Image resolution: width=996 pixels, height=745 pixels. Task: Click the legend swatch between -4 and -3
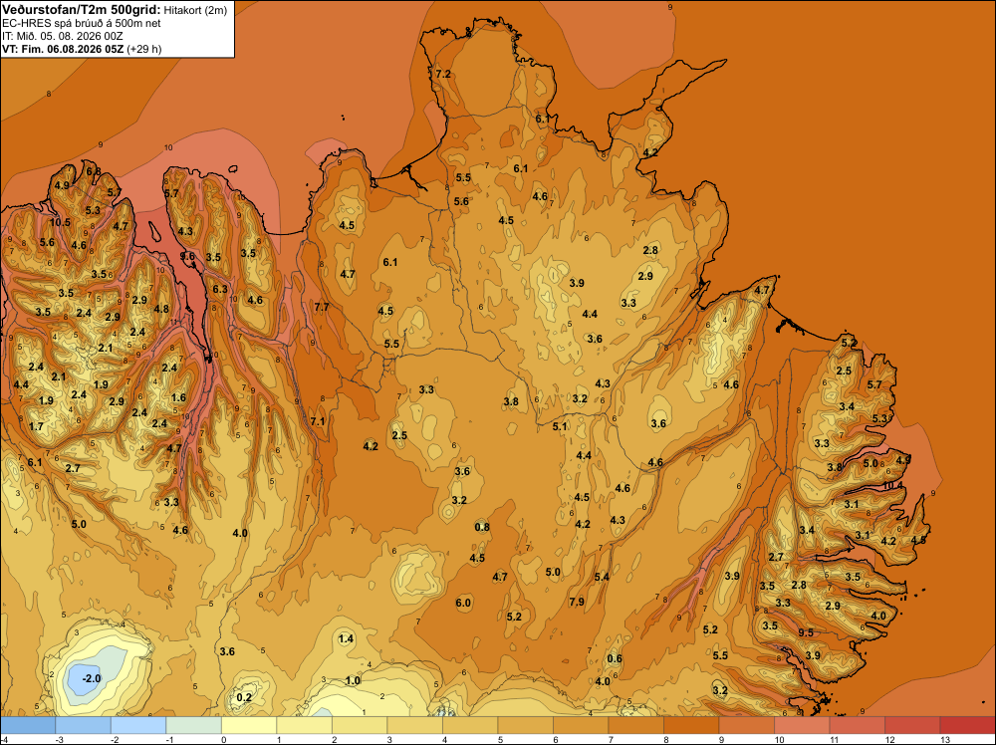click(x=28, y=725)
